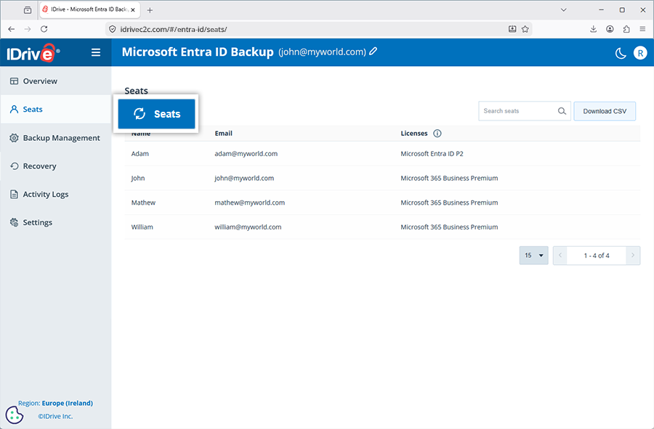
Task: Open browser downloads icon
Action: click(x=593, y=29)
